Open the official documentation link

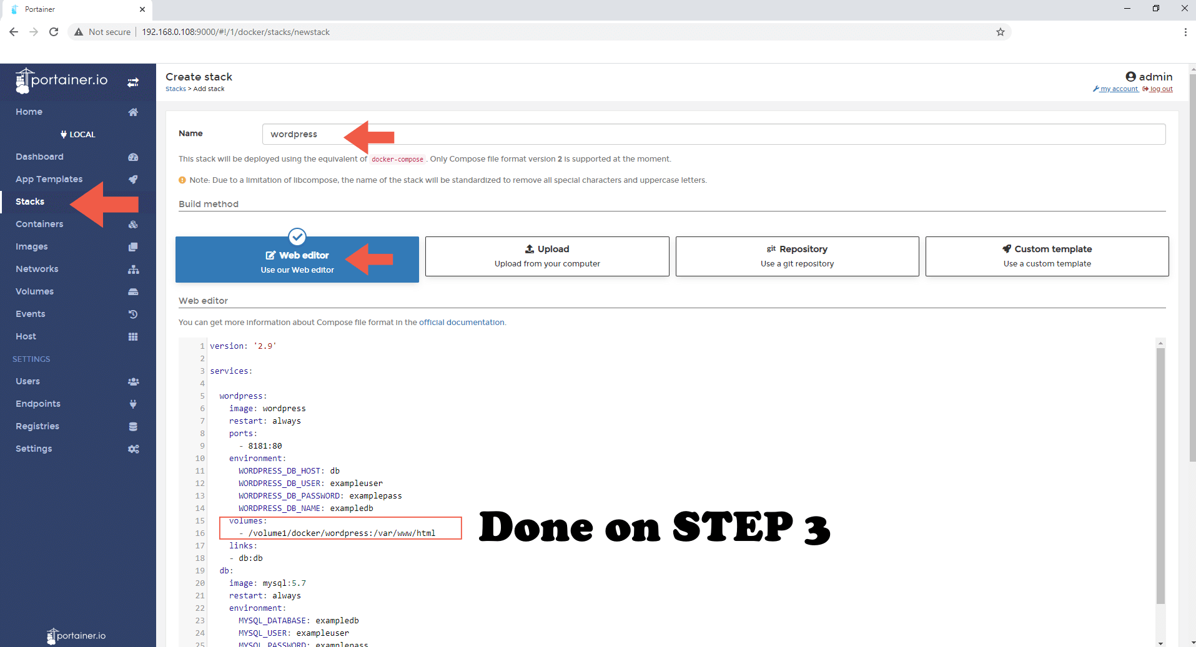click(x=461, y=322)
